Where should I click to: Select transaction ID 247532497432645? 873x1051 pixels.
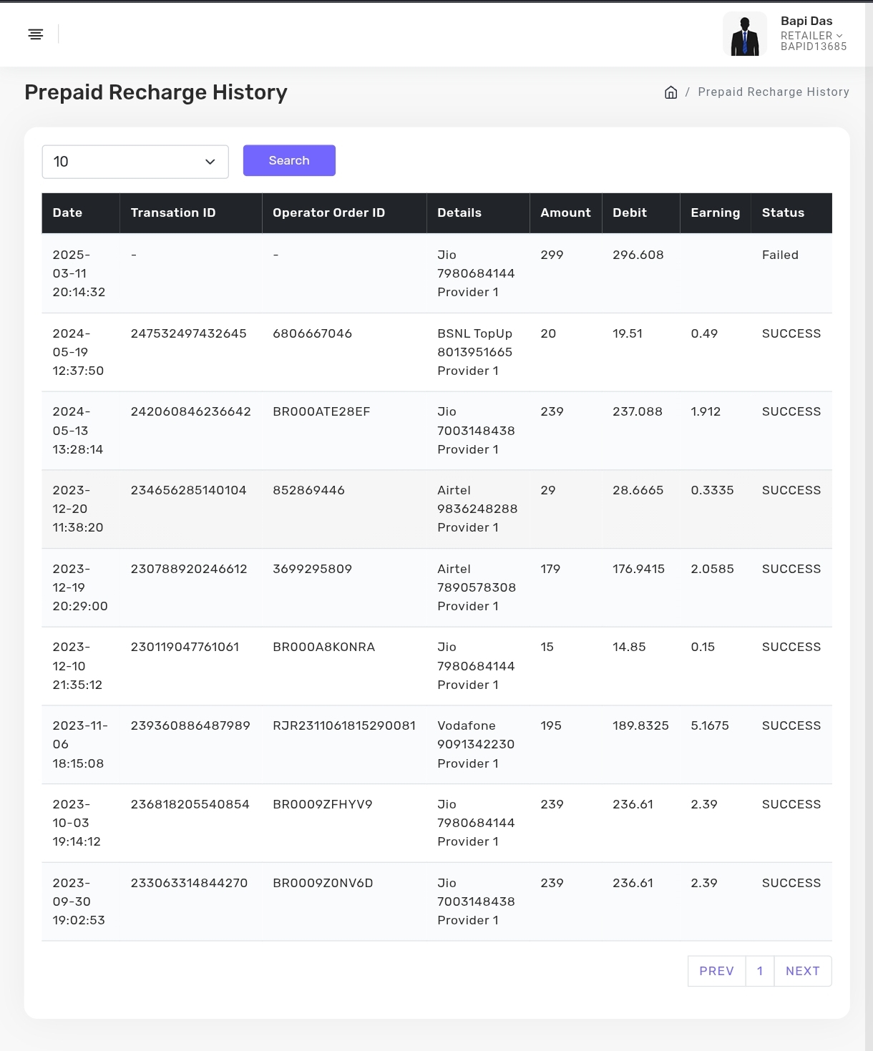(x=188, y=333)
